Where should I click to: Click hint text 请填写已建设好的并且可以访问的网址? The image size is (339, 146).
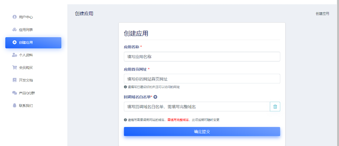(x=154, y=87)
